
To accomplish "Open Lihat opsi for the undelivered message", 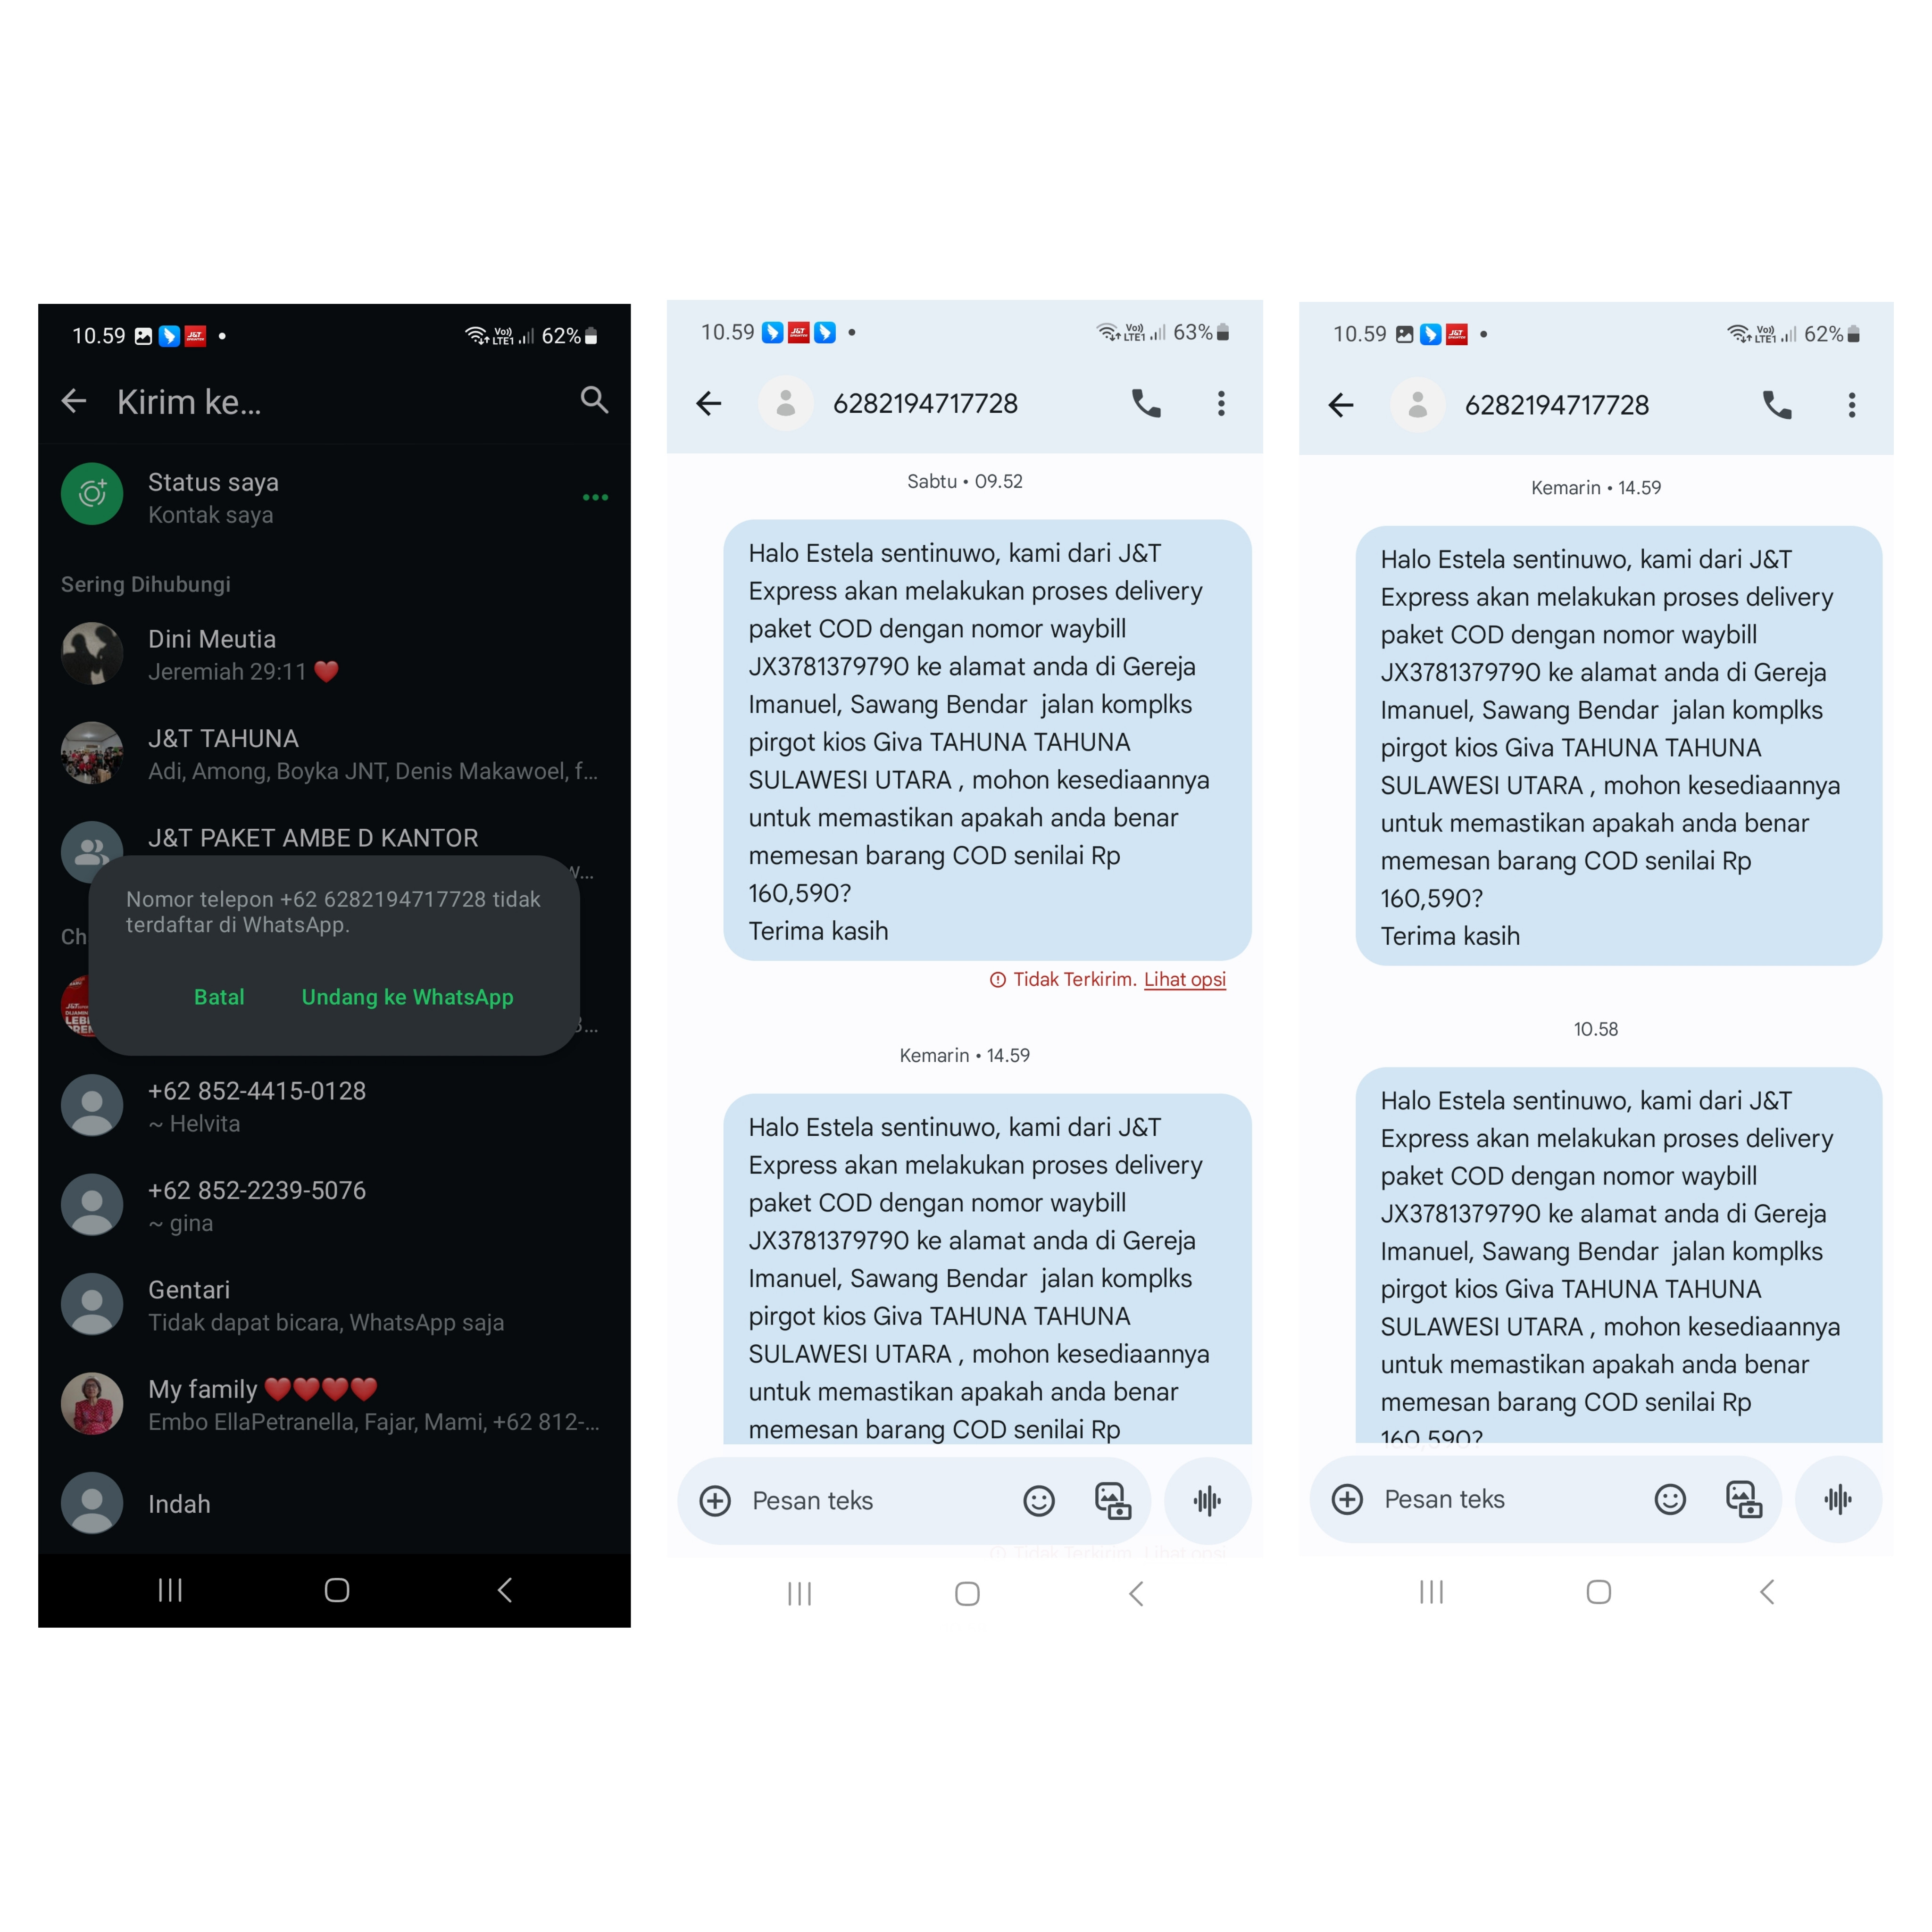I will [x=1185, y=979].
